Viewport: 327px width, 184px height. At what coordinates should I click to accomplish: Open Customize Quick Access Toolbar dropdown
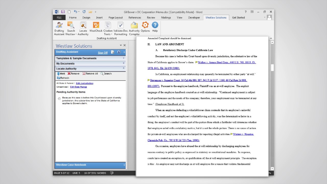point(96,12)
